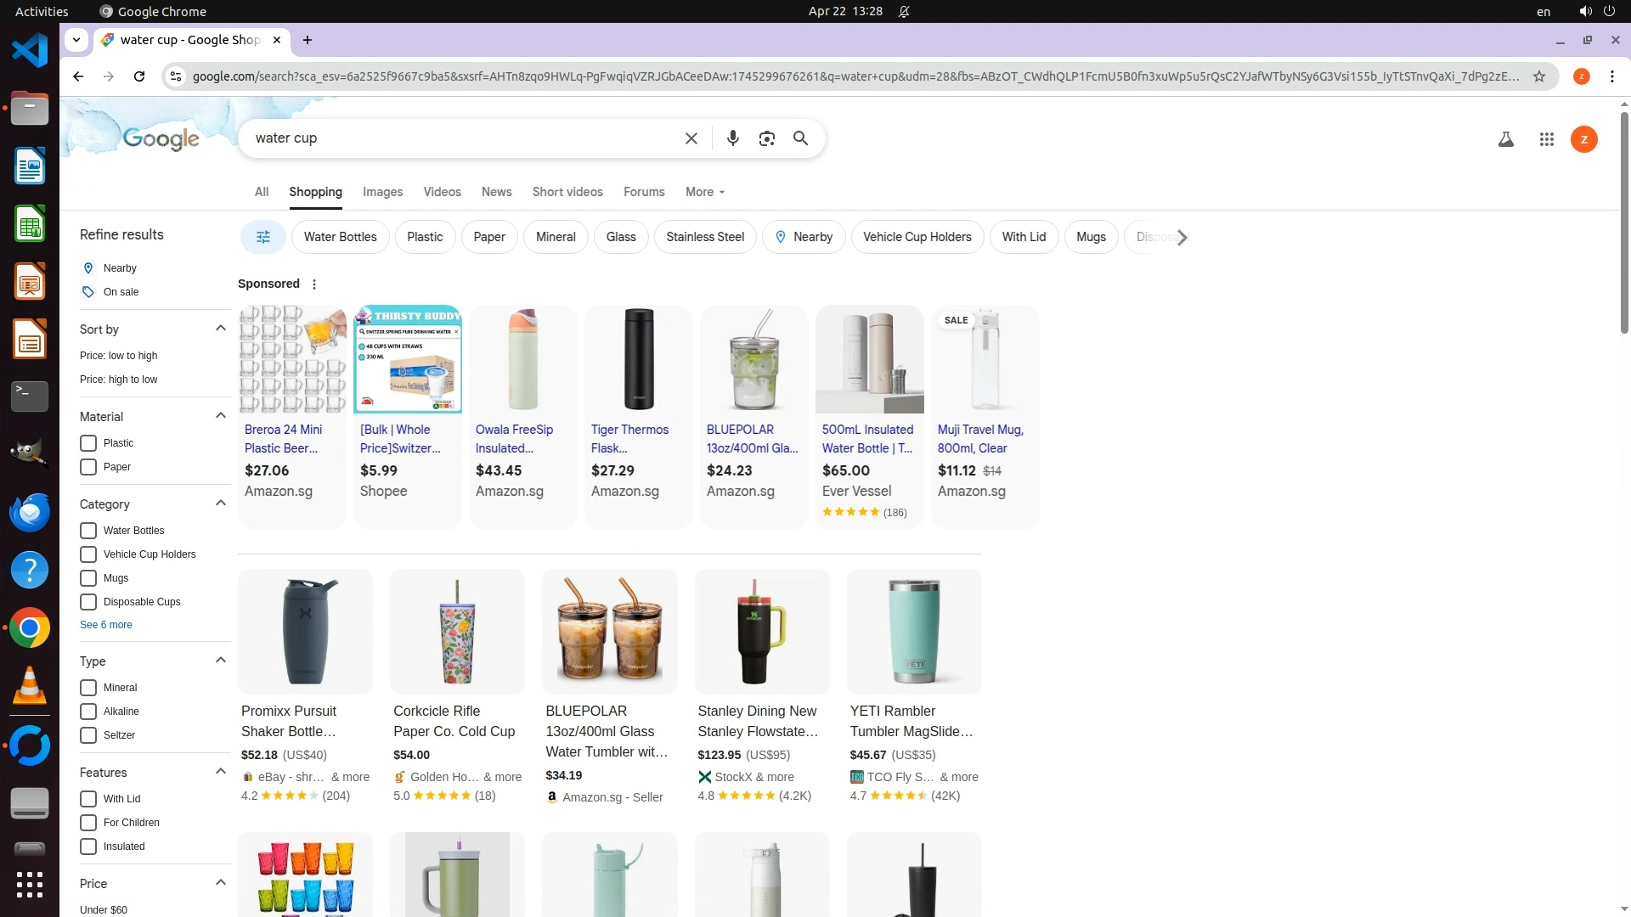Clear the search box with X icon
1631x917 pixels.
(691, 138)
